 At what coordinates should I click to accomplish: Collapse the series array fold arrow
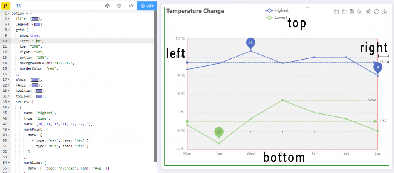pos(9,102)
